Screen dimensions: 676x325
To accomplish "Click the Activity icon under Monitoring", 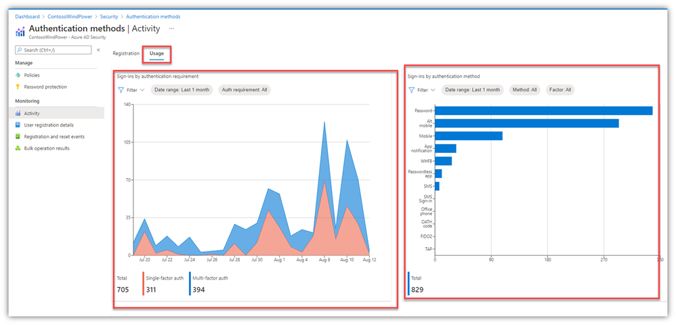I will point(18,113).
